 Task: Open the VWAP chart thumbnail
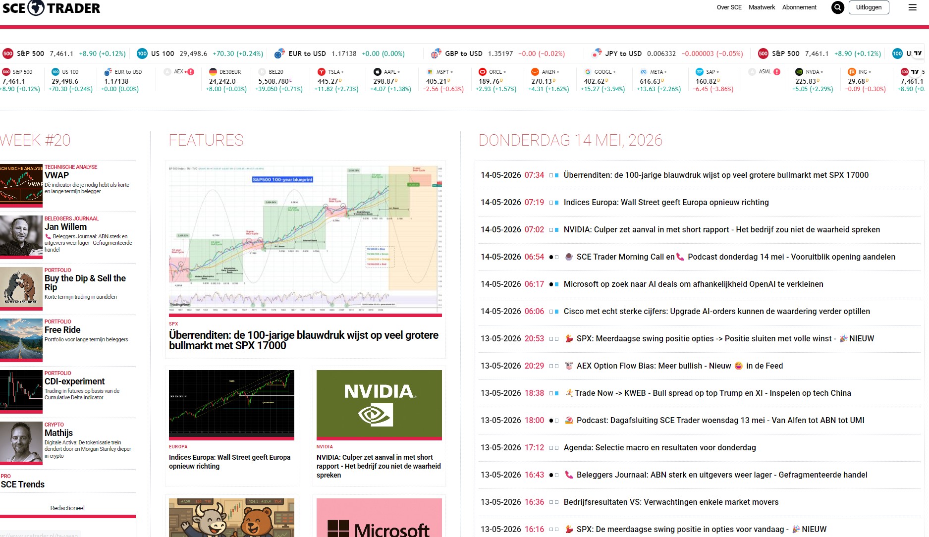pyautogui.click(x=21, y=186)
